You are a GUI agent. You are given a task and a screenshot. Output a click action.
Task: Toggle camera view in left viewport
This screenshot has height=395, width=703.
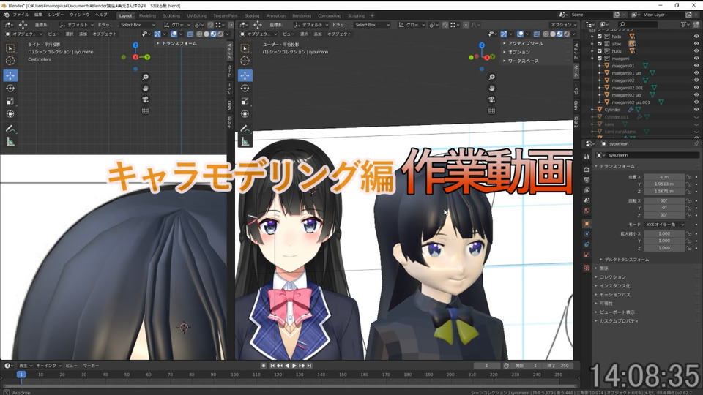[x=145, y=99]
